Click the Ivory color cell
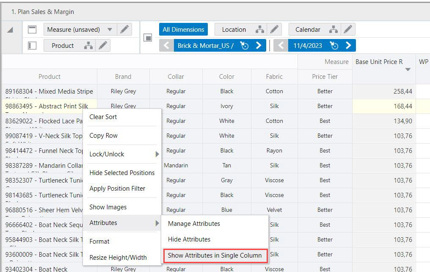This screenshot has height=272, width=430. click(x=227, y=106)
